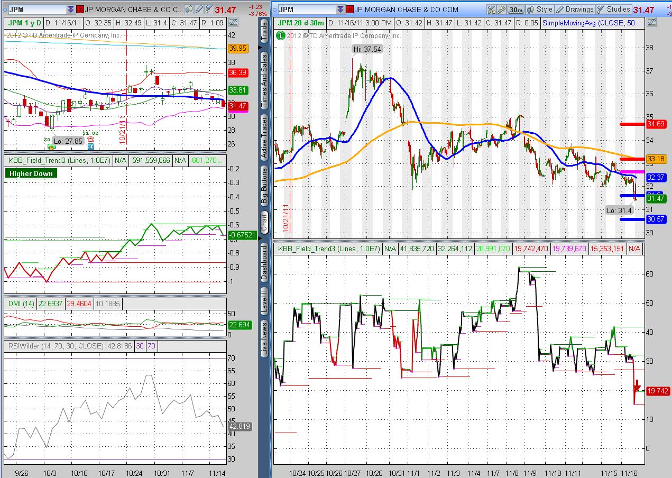Click the small note icon beside the Lo 27.85 bubble

(90, 146)
